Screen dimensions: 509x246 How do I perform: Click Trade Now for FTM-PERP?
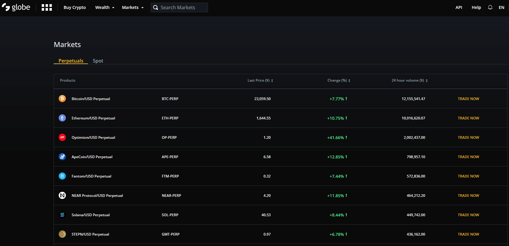468,176
